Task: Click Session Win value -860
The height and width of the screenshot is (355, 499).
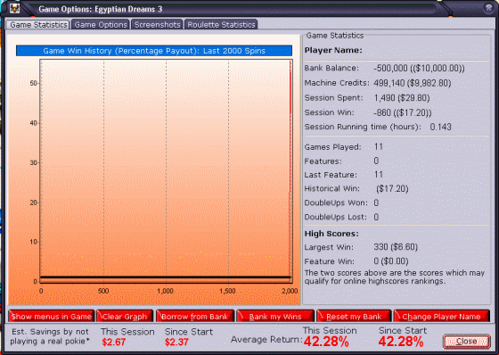Action: 403,112
